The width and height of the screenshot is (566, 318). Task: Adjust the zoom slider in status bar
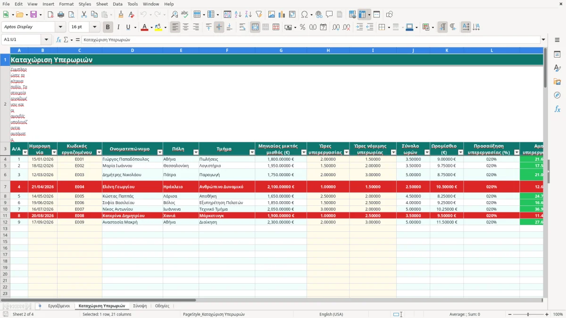528,314
